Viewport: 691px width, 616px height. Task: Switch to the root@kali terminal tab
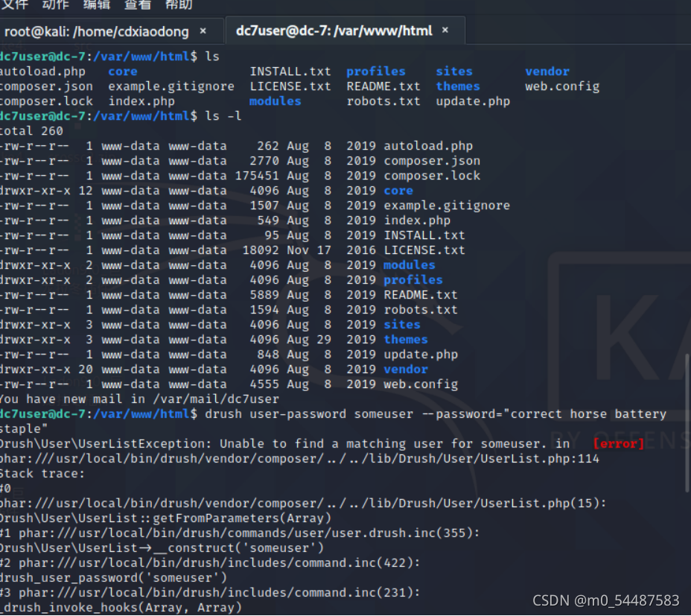click(x=97, y=31)
